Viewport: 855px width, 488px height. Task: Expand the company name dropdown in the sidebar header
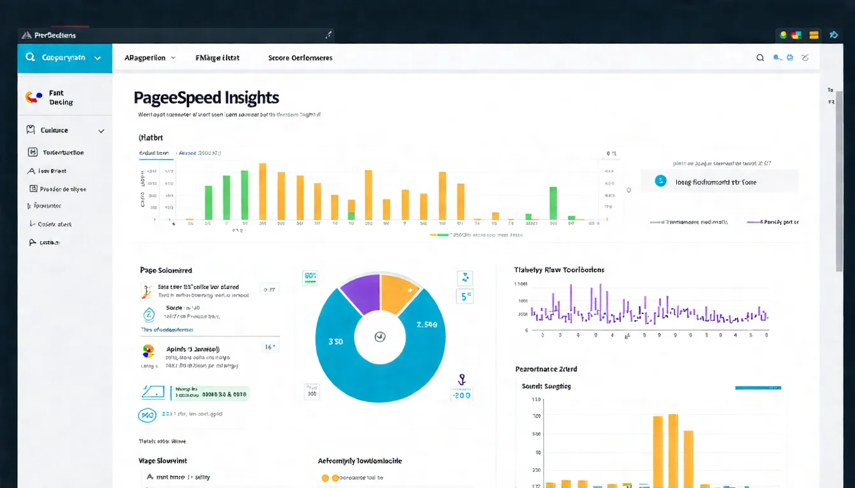(97, 57)
